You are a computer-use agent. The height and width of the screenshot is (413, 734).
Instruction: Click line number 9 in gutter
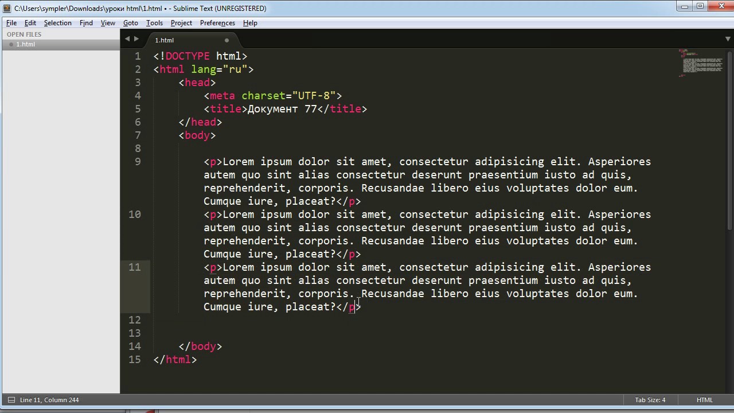pyautogui.click(x=138, y=162)
